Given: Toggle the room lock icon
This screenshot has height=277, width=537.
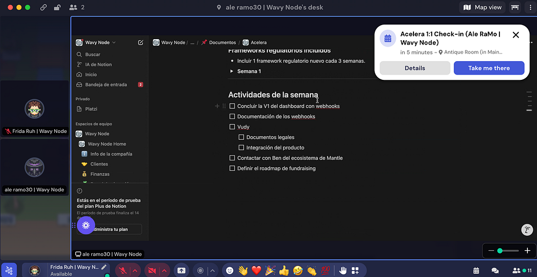Looking at the screenshot, I should coord(57,7).
